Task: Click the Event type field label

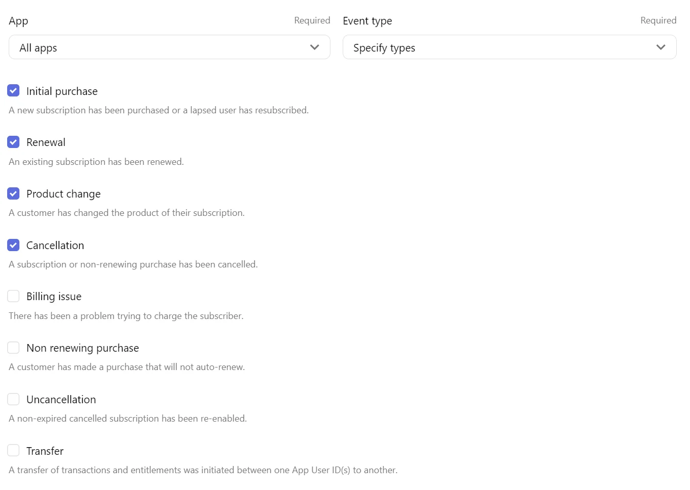Action: 367,21
